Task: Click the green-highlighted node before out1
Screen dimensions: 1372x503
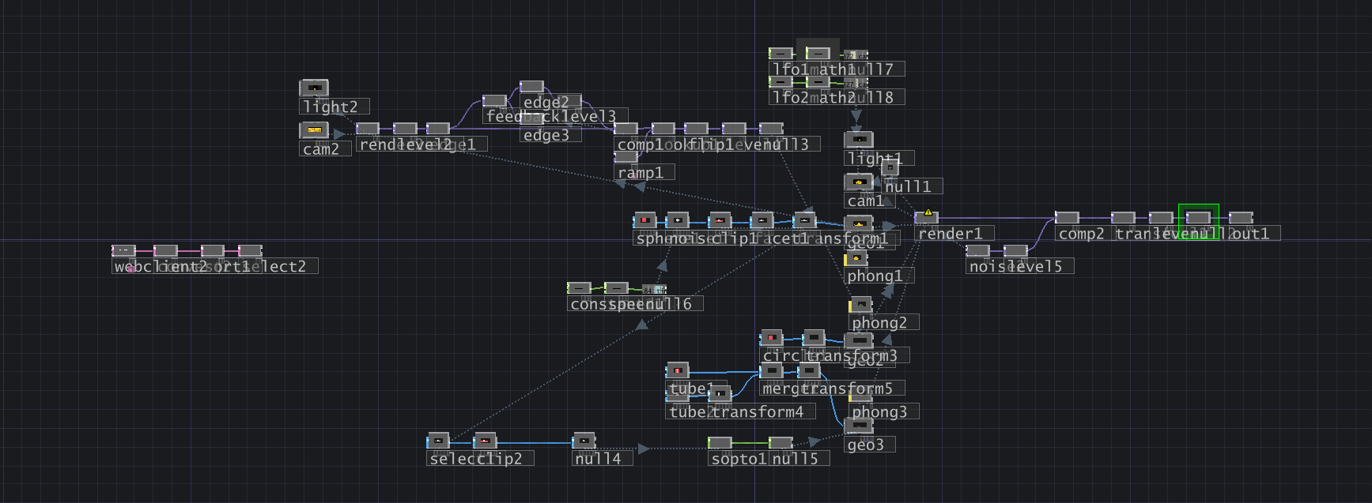Action: [1198, 218]
